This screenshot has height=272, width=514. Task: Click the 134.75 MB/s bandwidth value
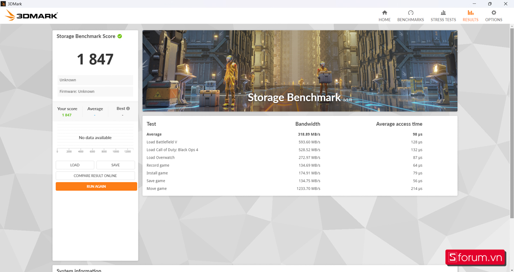pos(309,181)
